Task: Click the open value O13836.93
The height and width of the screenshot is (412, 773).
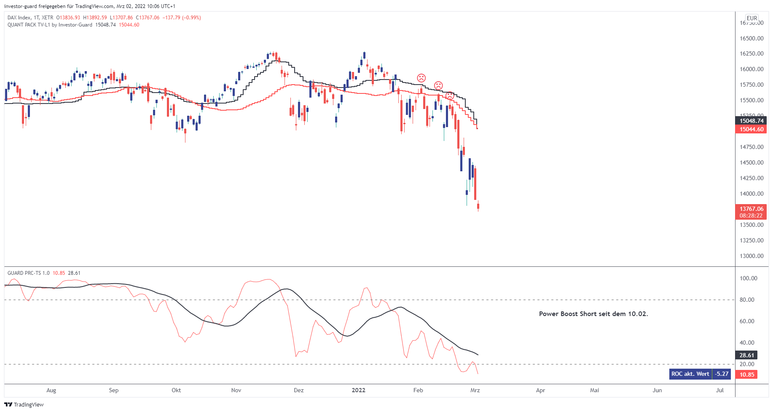Action: [68, 18]
